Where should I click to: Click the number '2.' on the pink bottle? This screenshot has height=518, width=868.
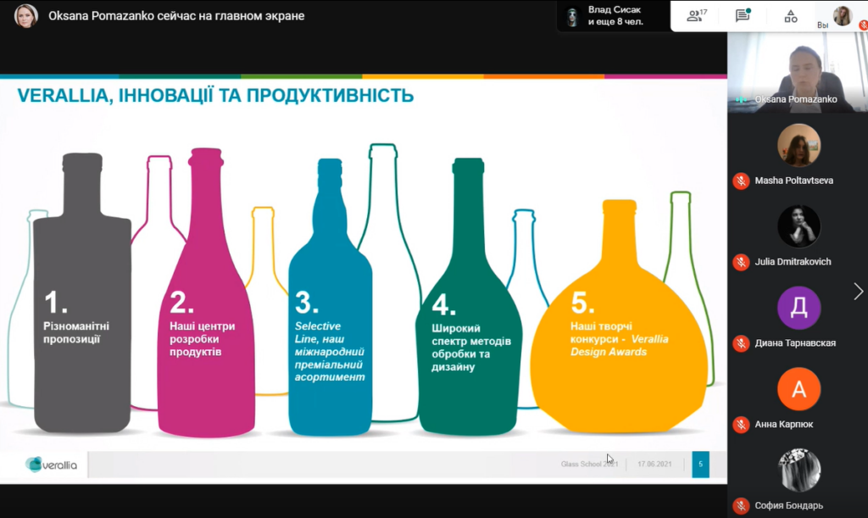click(181, 302)
